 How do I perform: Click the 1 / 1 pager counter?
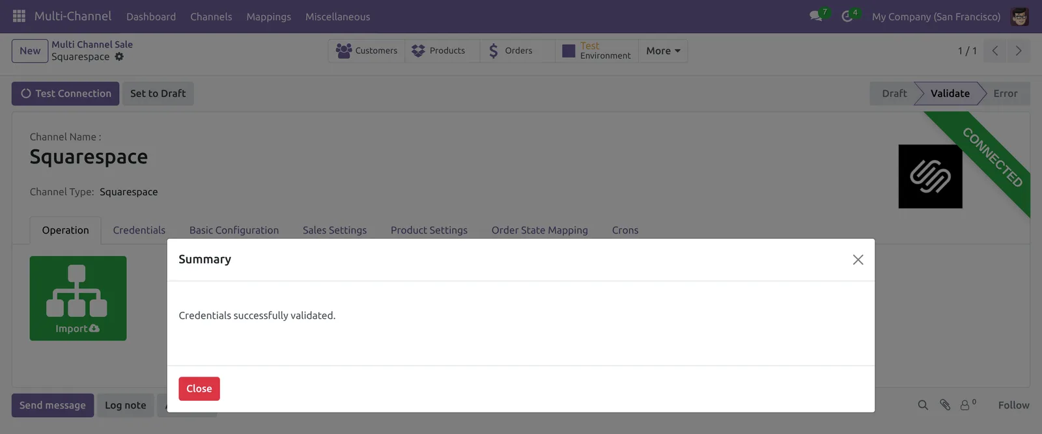[x=967, y=51]
